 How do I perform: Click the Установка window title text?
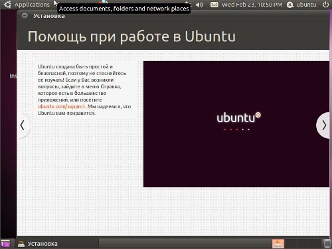click(49, 16)
